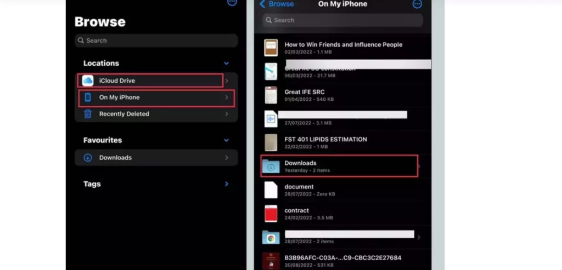Screen dimensions: 562x270
Task: Collapse the Locations section
Action: coord(227,64)
